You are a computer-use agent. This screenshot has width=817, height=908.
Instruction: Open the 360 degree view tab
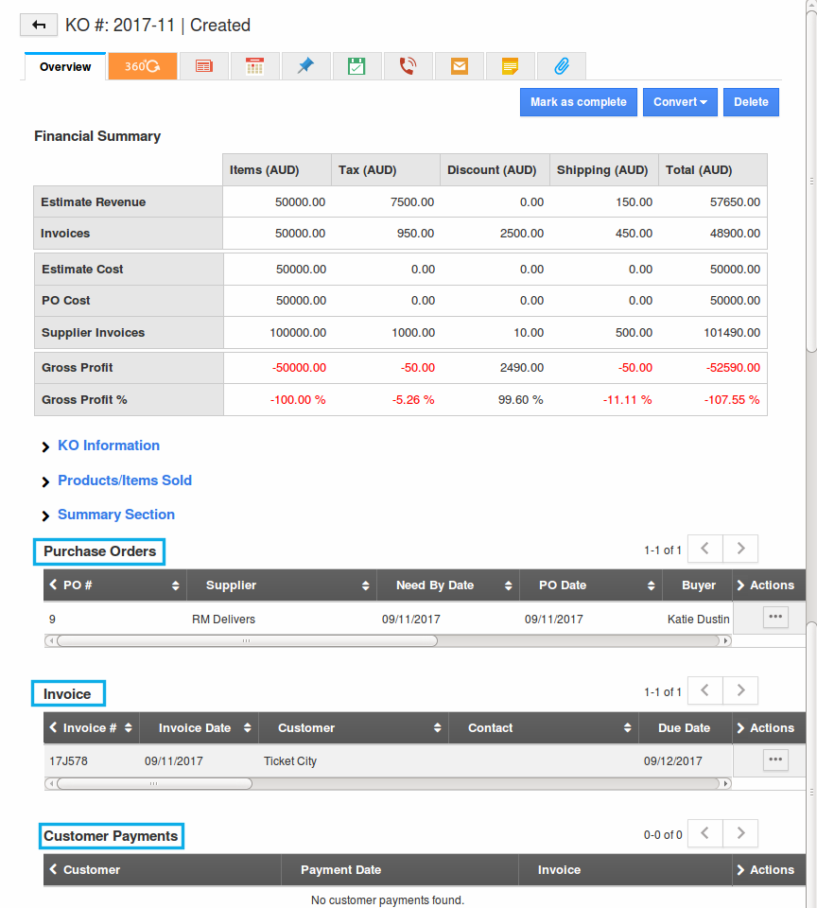pos(143,66)
